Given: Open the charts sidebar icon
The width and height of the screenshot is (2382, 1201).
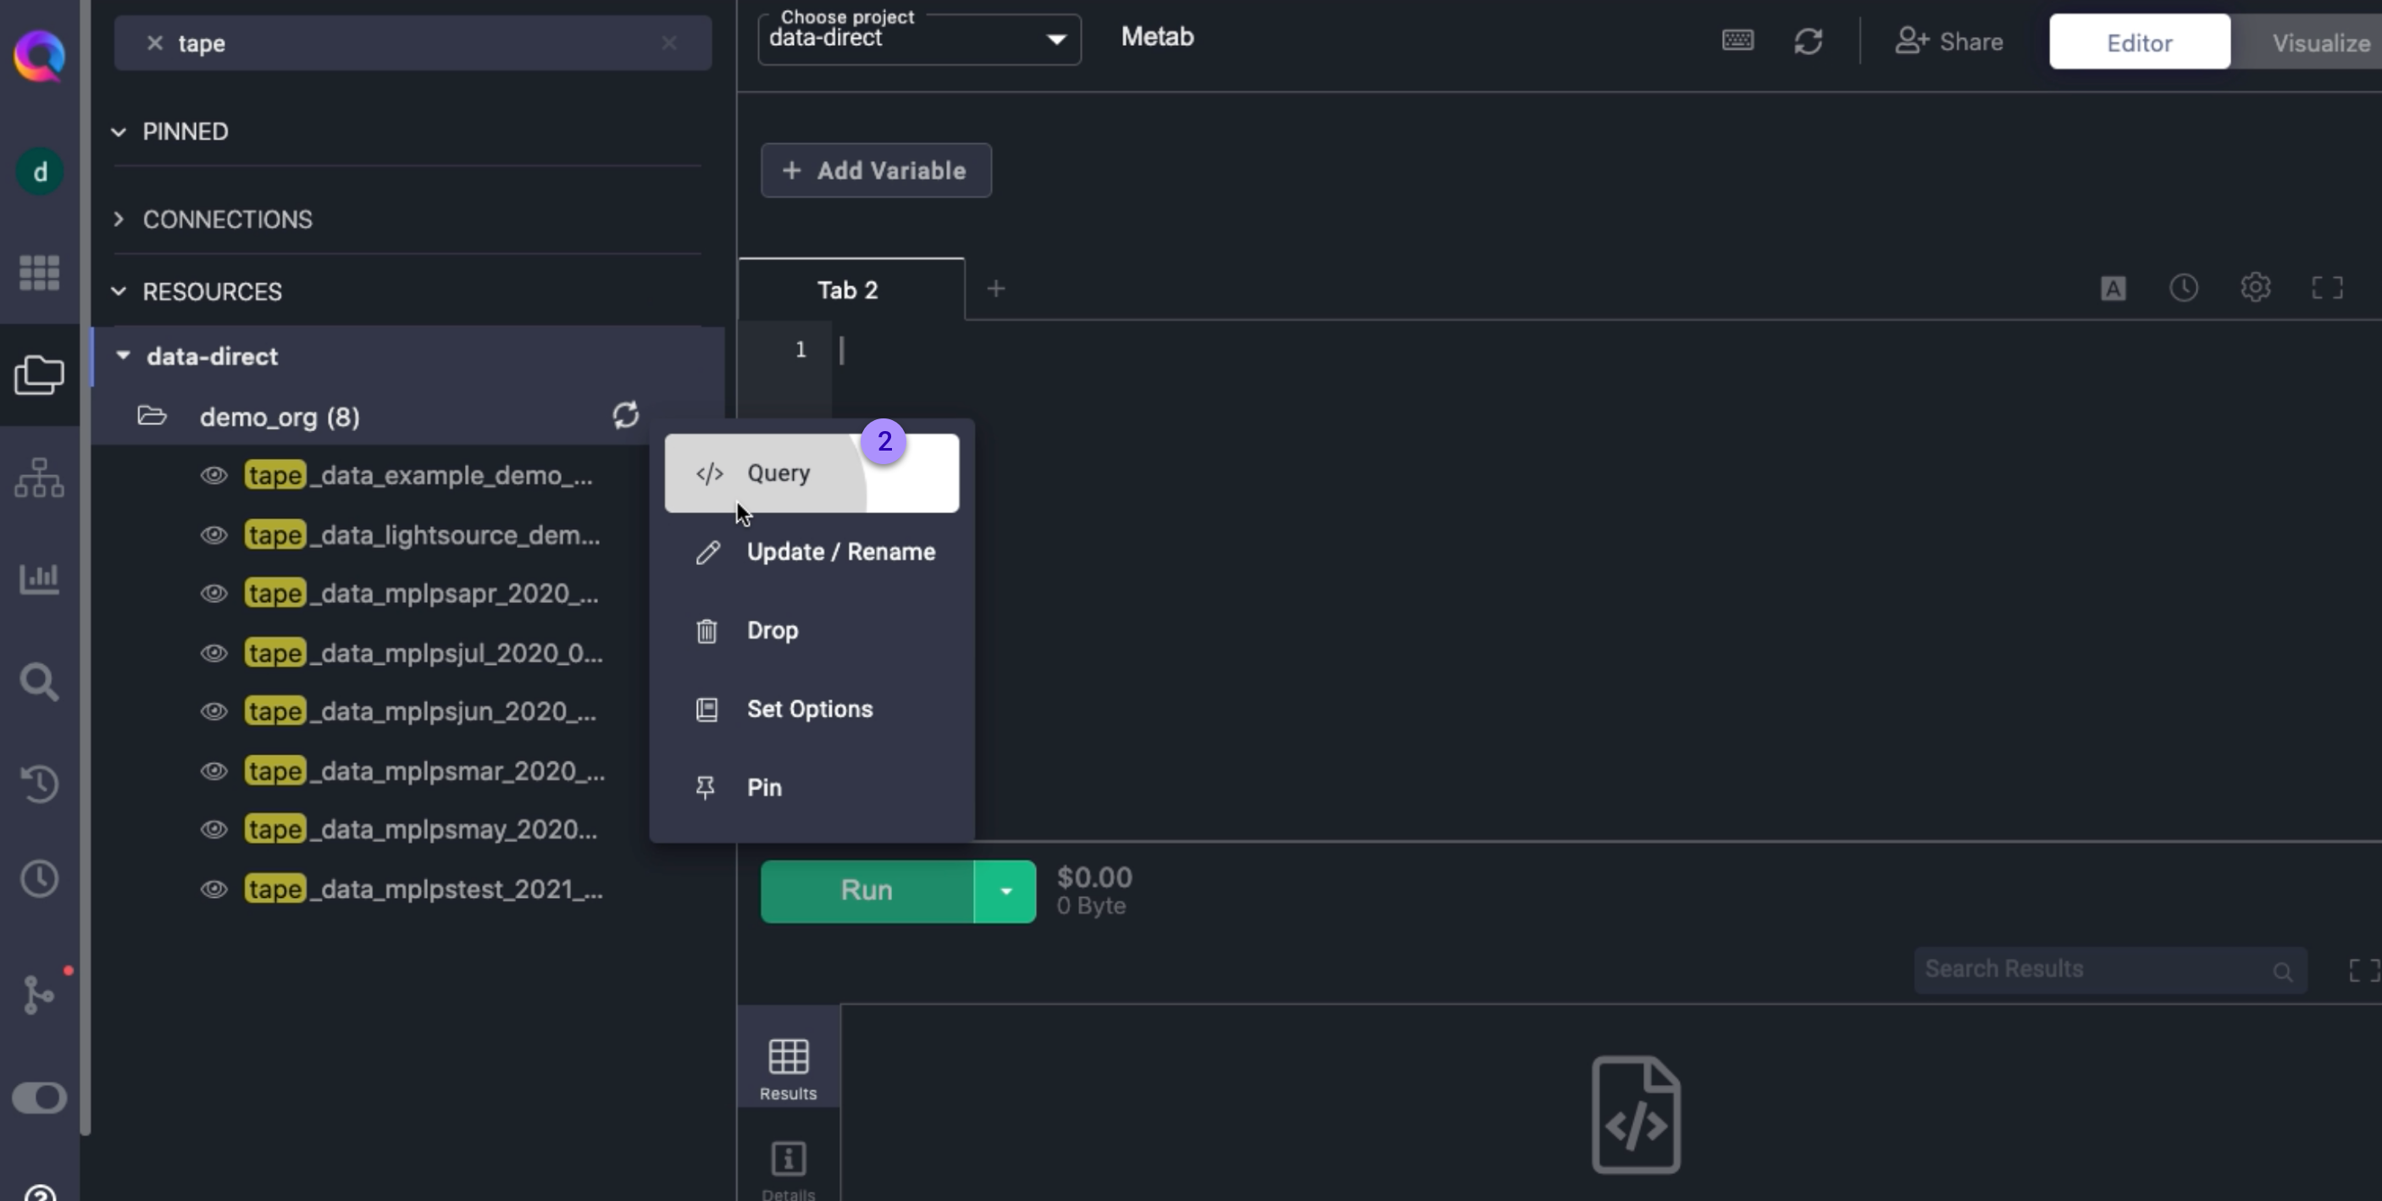Looking at the screenshot, I should [x=39, y=579].
